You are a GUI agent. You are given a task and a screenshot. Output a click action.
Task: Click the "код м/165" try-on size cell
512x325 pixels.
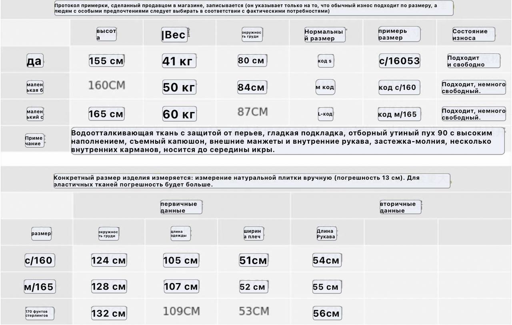399,114
